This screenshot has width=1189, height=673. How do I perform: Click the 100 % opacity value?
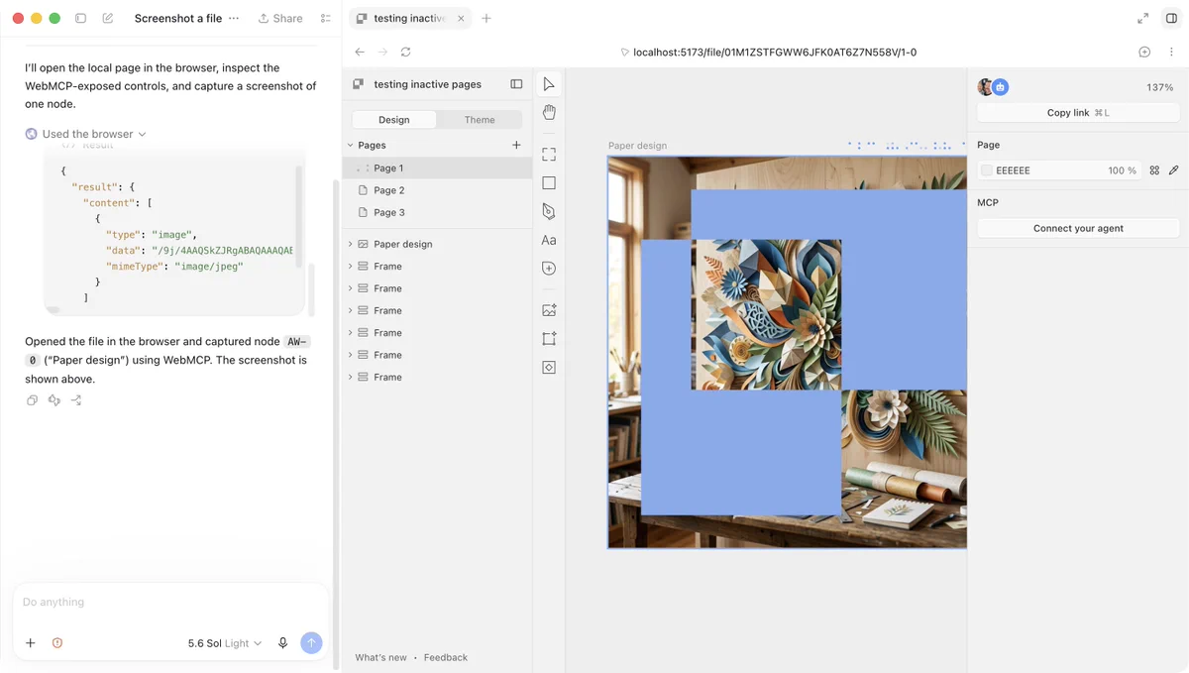[1122, 170]
